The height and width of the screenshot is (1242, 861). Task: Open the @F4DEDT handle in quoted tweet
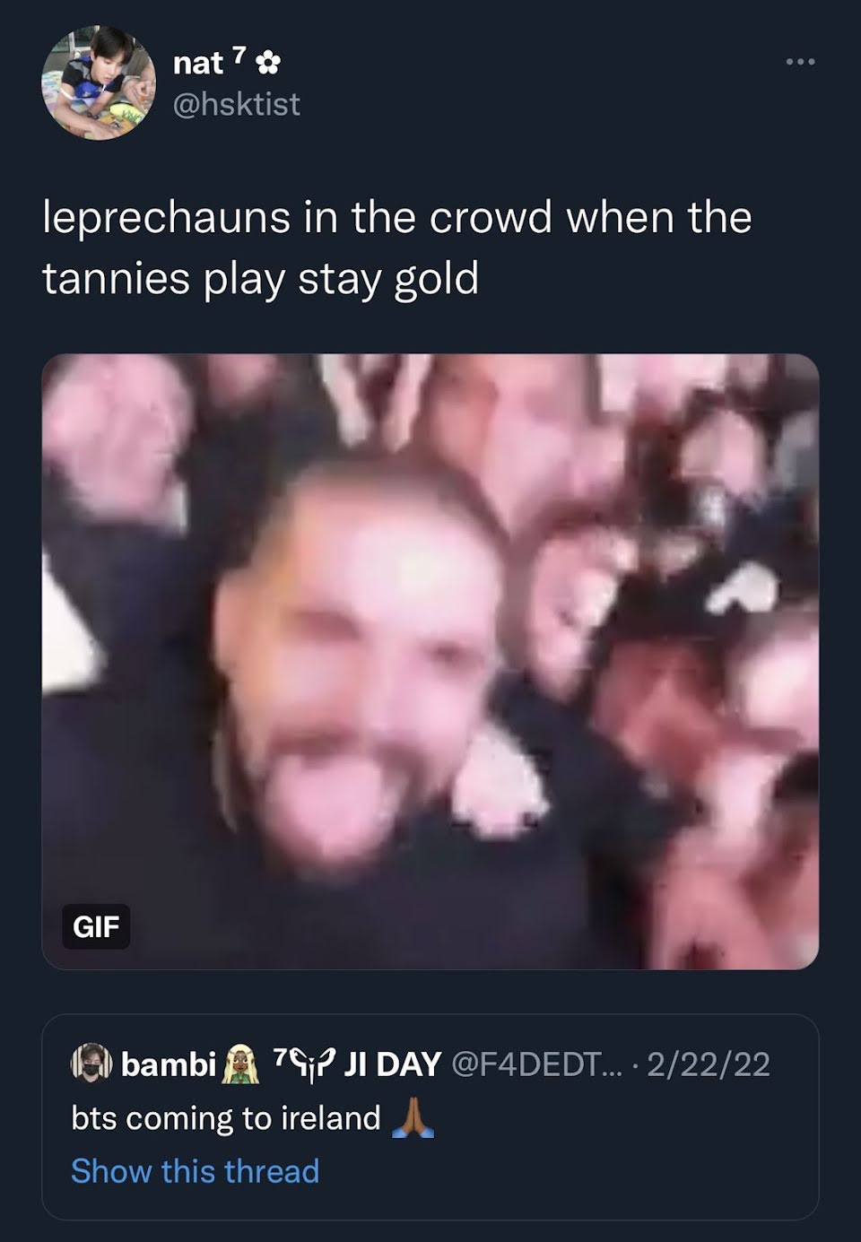(542, 1064)
